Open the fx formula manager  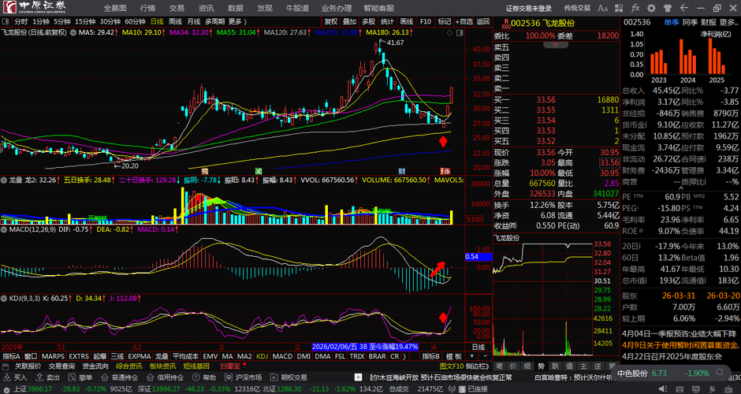[635, 8]
